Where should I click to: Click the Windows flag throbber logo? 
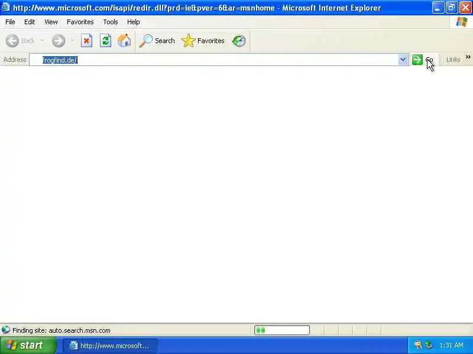point(461,22)
